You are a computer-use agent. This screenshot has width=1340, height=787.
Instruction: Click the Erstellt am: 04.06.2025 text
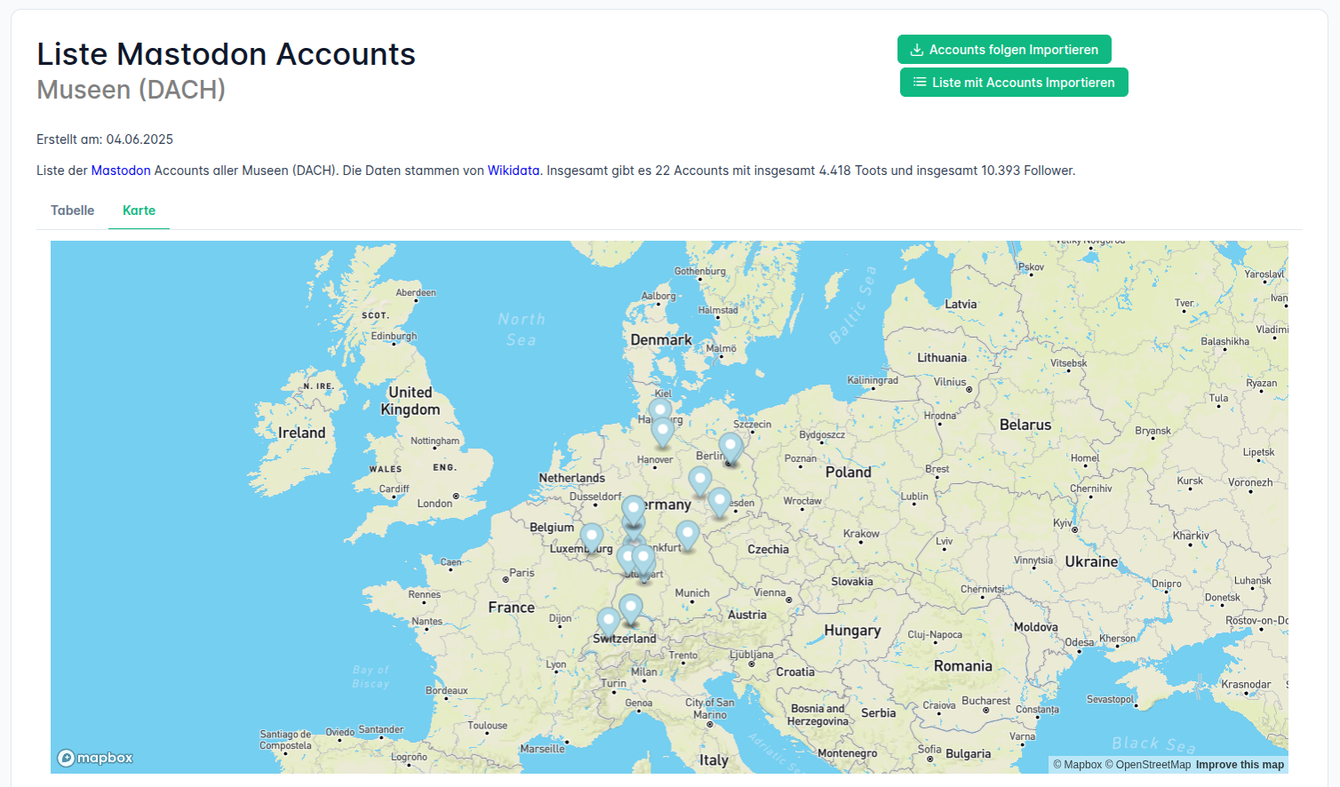point(105,139)
